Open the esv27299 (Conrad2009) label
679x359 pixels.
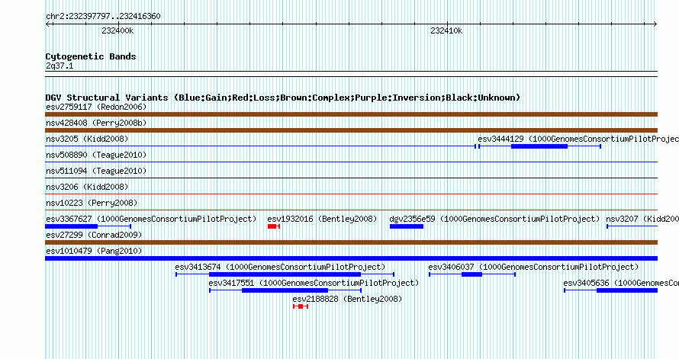tap(94, 235)
